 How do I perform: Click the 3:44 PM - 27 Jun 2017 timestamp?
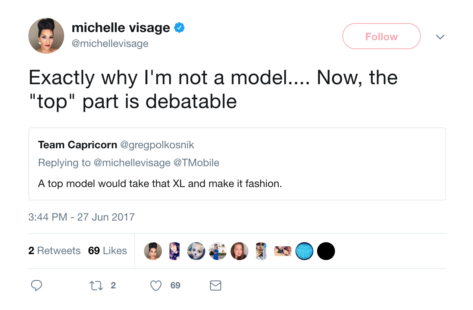pos(81,217)
